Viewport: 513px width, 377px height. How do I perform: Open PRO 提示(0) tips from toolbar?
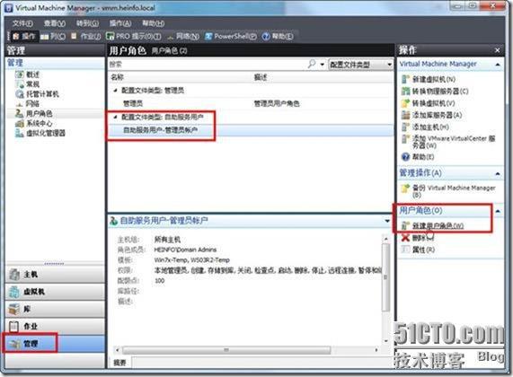tap(134, 36)
